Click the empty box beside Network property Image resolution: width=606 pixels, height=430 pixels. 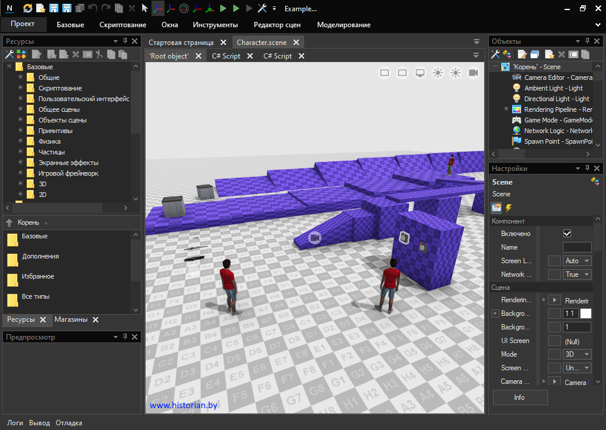pos(555,274)
